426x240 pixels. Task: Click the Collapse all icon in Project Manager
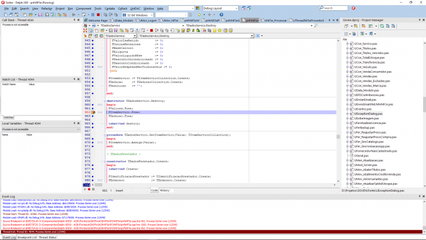click(393, 26)
